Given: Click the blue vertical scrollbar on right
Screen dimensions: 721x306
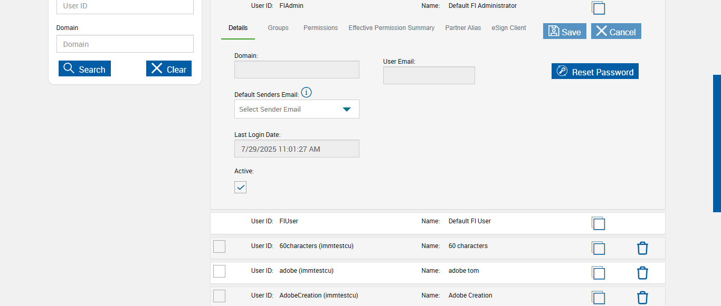Looking at the screenshot, I should [x=717, y=143].
